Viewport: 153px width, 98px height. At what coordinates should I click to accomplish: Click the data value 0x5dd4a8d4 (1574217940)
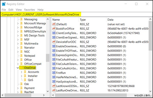coord(123,33)
